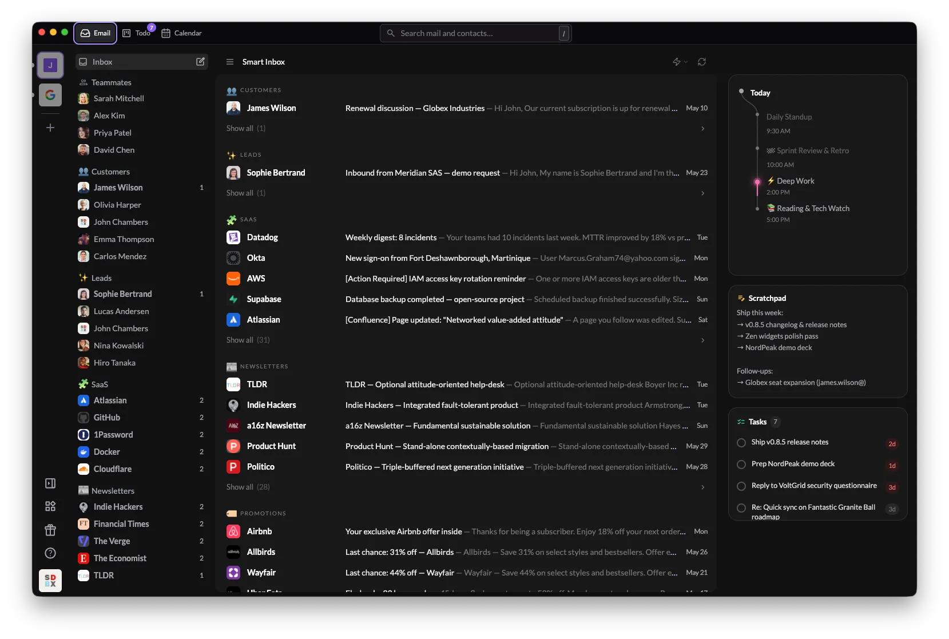The height and width of the screenshot is (639, 949).
Task: Select James Wilson in Customers sidebar
Action: click(x=142, y=188)
